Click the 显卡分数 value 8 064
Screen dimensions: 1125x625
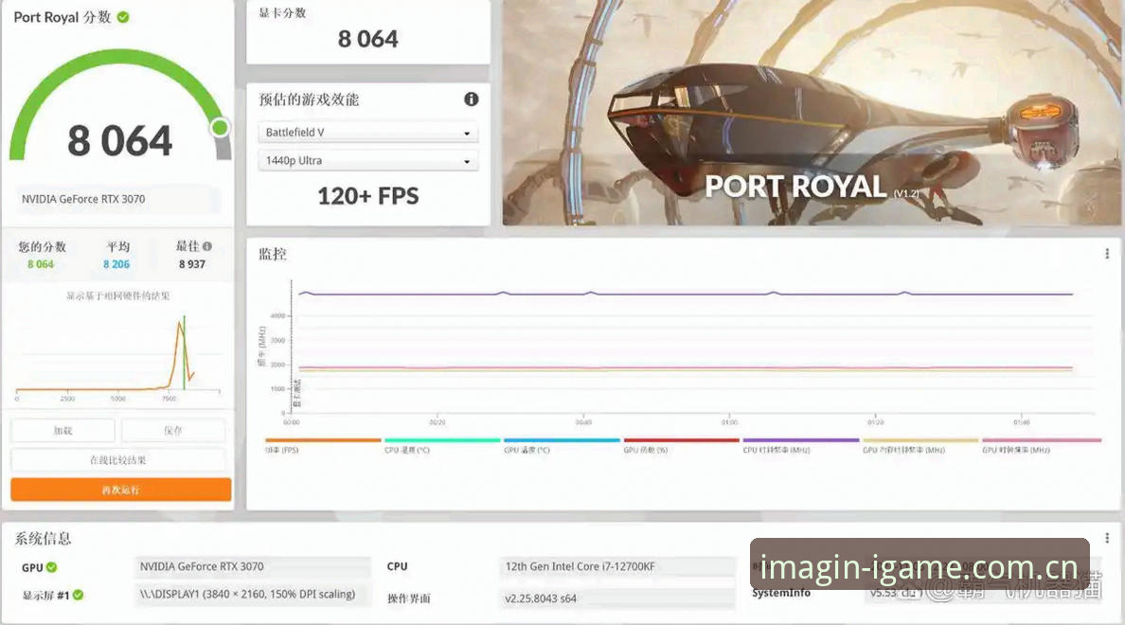pos(368,39)
